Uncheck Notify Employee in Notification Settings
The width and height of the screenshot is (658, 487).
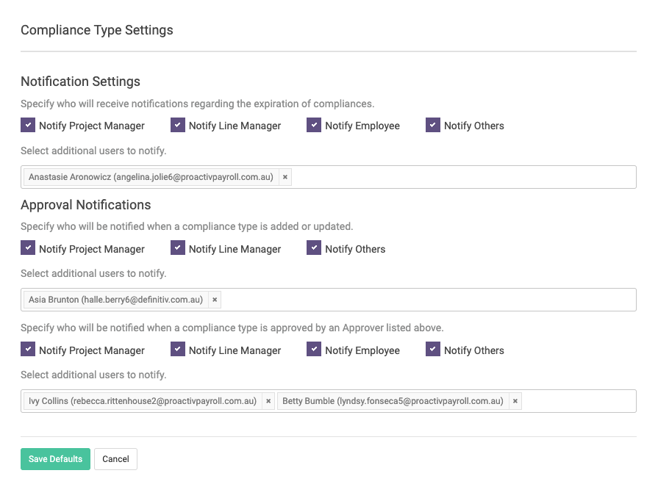click(314, 125)
